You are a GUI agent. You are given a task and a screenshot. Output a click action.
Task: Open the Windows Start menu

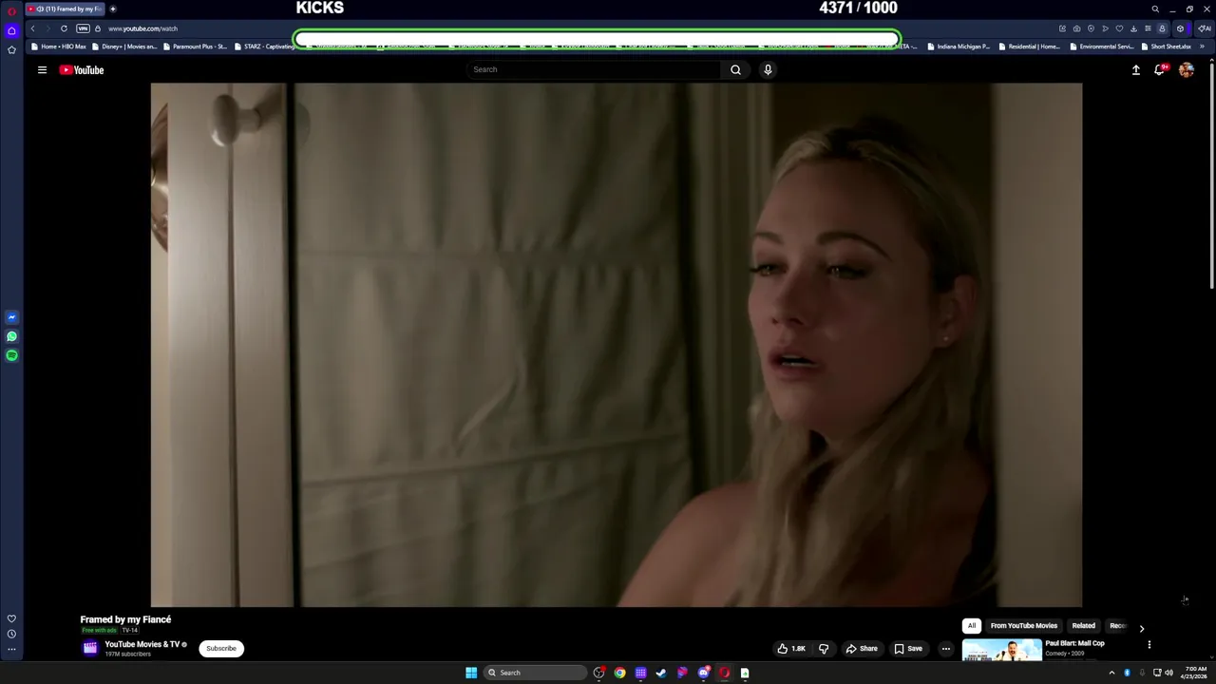(471, 673)
